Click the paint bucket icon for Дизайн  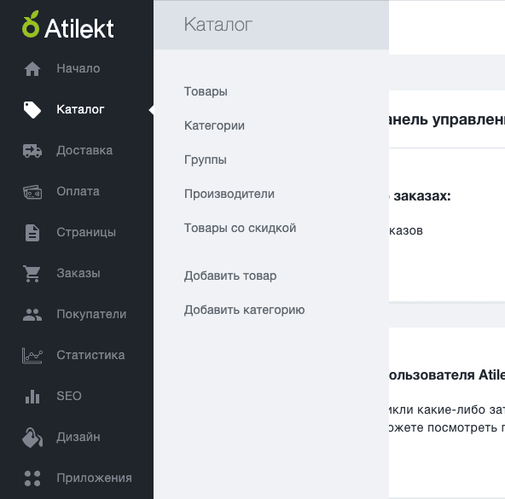[32, 438]
